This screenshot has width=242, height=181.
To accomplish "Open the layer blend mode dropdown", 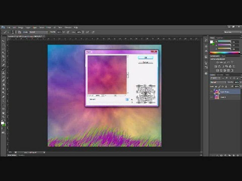I will [218, 82].
